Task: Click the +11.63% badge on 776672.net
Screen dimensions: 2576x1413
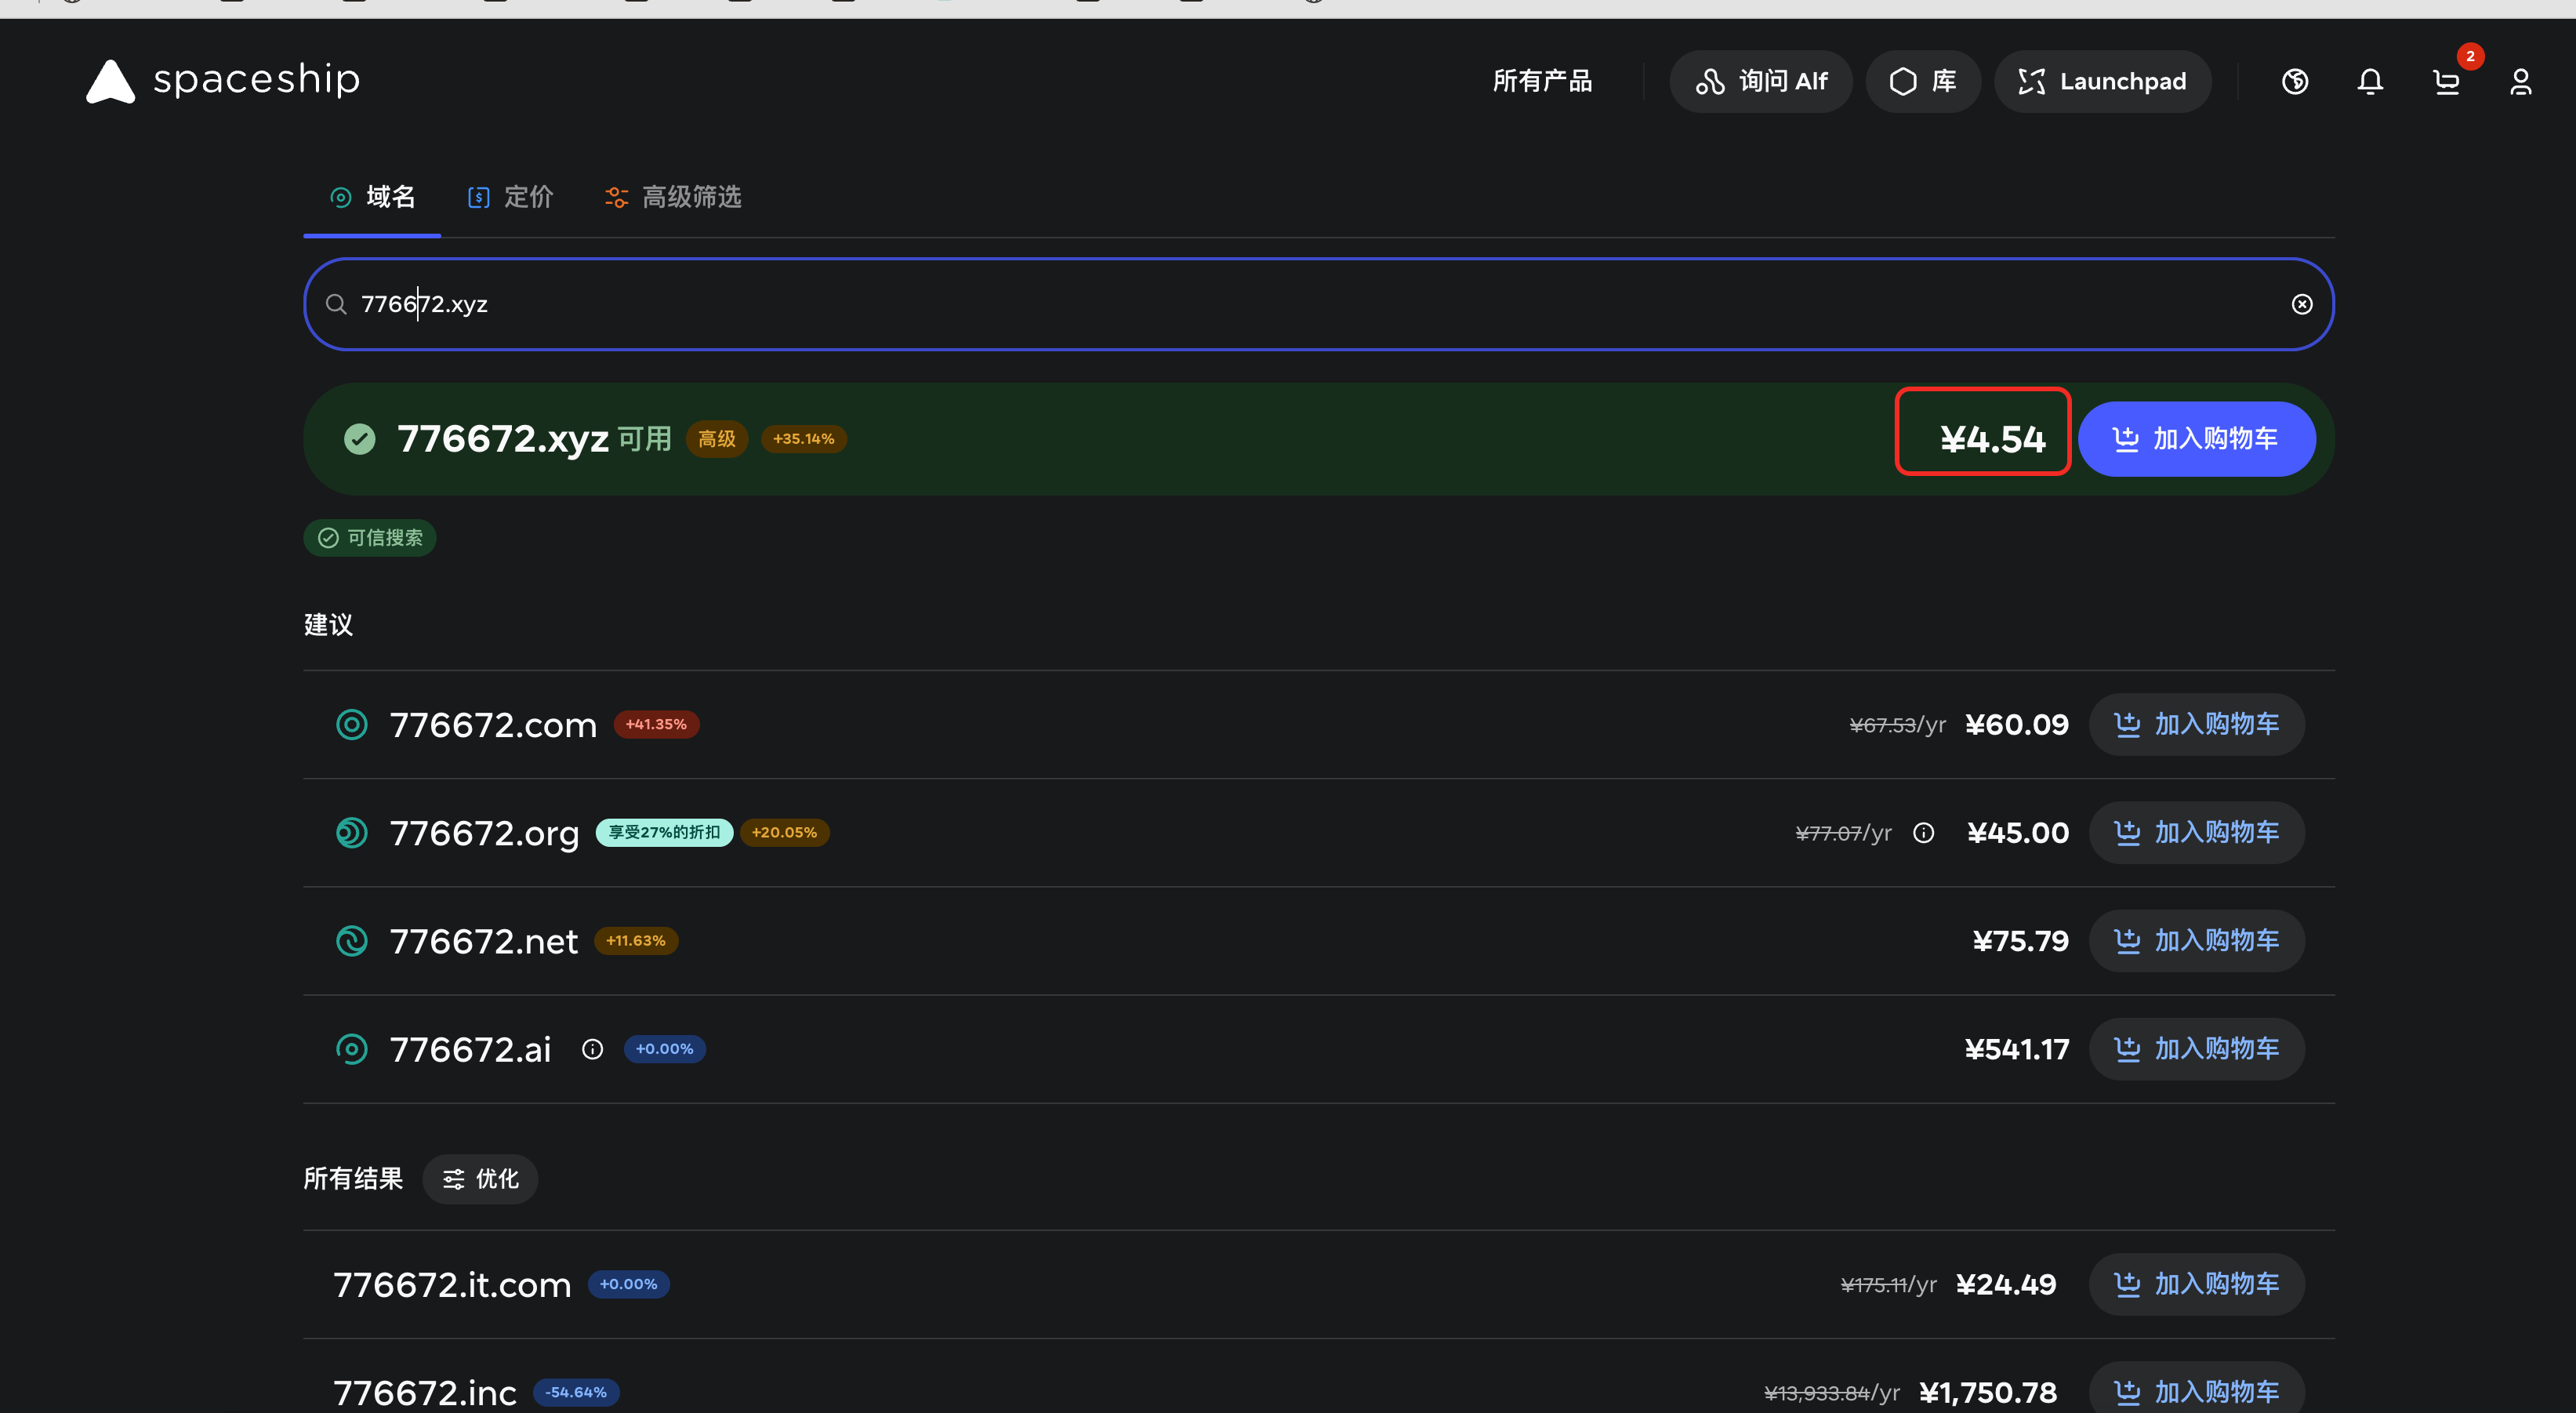Action: pyautogui.click(x=636, y=941)
